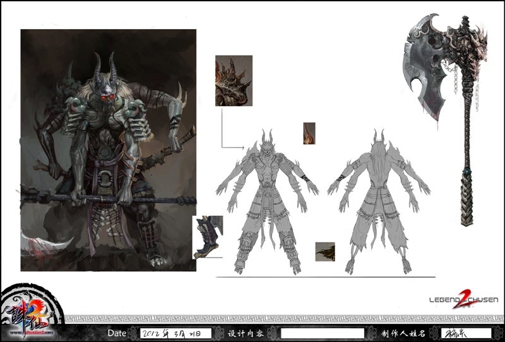The width and height of the screenshot is (505, 342).
Task: Click the spiked shoulder armor reference thumbnail
Action: click(x=234, y=80)
